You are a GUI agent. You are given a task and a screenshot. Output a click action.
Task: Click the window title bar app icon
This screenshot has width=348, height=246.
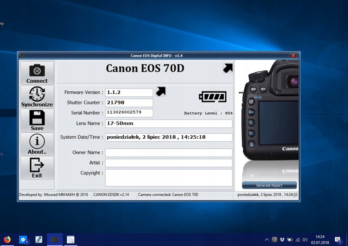(x=21, y=56)
